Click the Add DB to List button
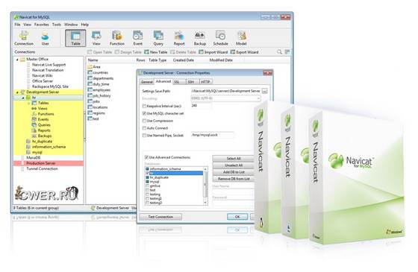 tap(233, 172)
